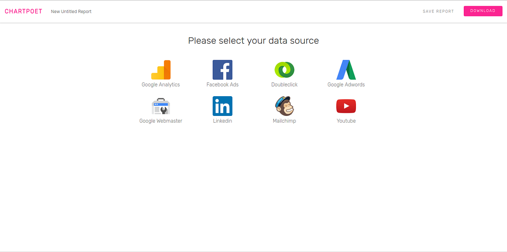This screenshot has height=252, width=507.
Task: Click the Doubleclick text label
Action: point(285,85)
